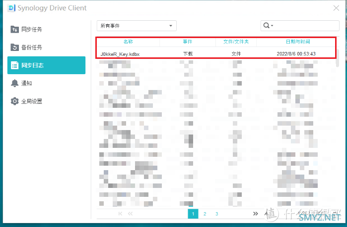Go to page 1 of log
347x227 pixels.
point(193,214)
